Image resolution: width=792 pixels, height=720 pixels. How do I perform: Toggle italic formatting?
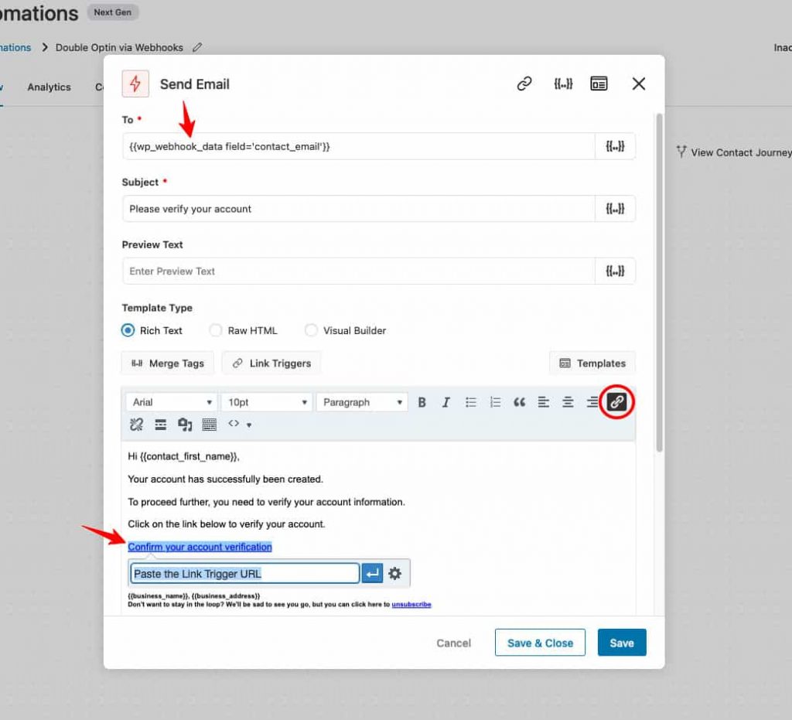(x=445, y=402)
